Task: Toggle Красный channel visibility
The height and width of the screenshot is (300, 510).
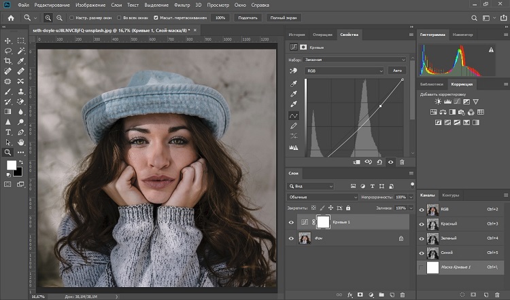Action: 422,225
